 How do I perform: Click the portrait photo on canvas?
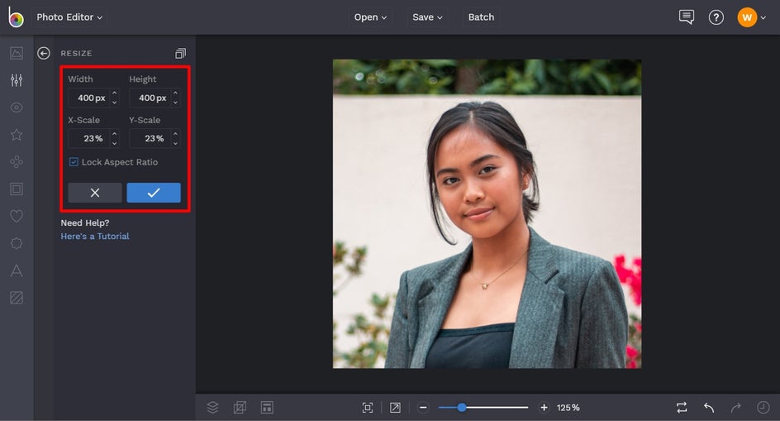(x=487, y=213)
